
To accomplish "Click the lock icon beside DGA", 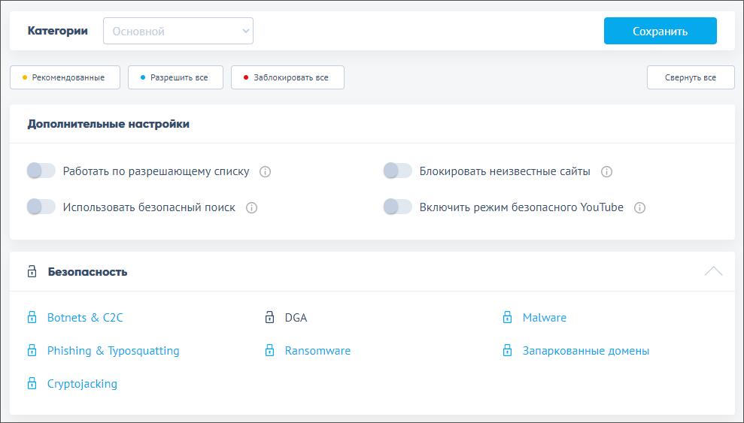I will point(269,318).
